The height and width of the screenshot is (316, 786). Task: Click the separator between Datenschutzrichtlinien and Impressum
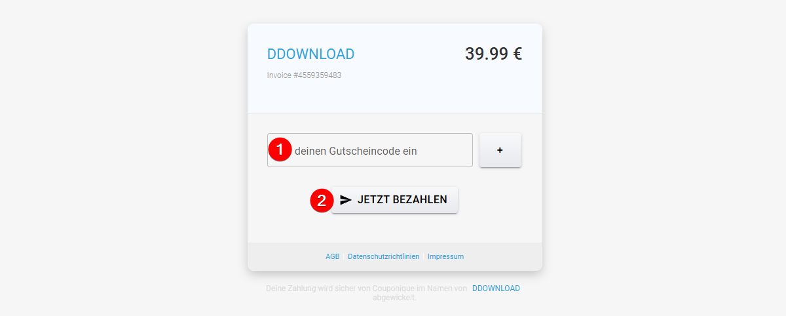[x=424, y=256]
